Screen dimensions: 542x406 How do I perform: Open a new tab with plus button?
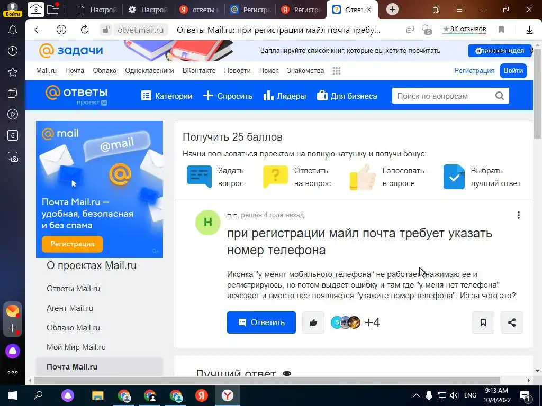tap(392, 10)
